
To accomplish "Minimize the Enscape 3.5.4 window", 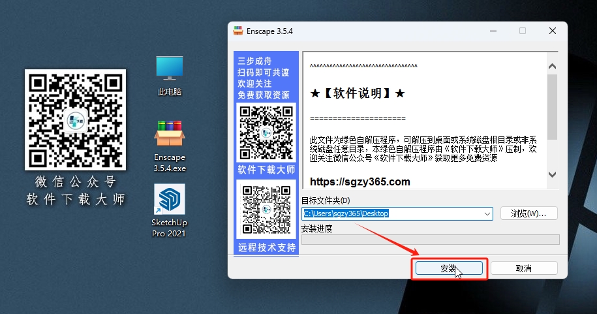I will tap(493, 31).
